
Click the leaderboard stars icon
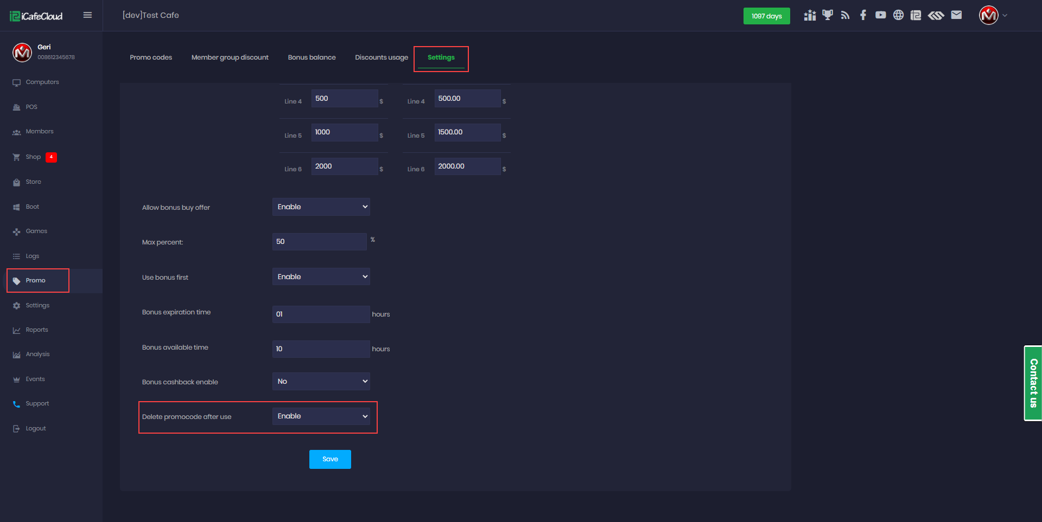tap(810, 15)
